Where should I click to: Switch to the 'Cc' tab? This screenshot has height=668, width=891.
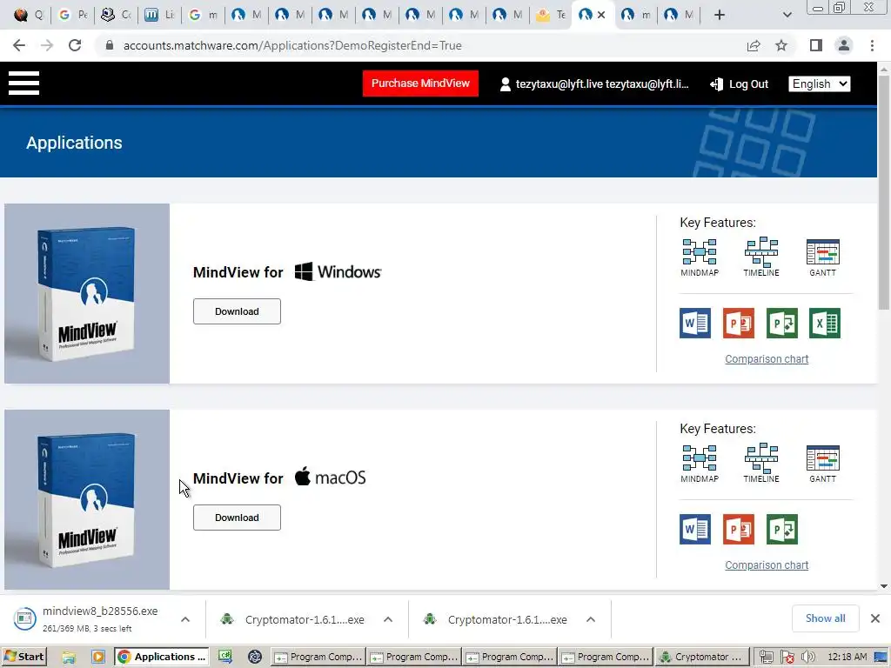pos(116,15)
